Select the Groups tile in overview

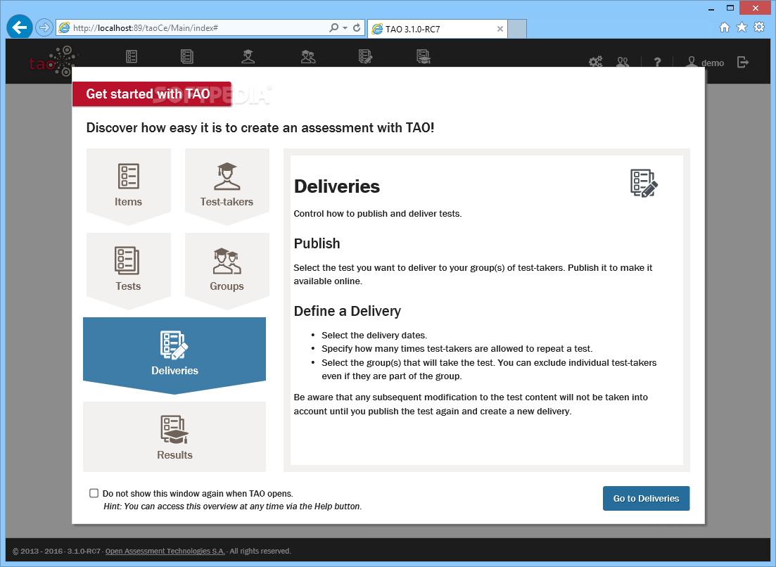pyautogui.click(x=227, y=271)
